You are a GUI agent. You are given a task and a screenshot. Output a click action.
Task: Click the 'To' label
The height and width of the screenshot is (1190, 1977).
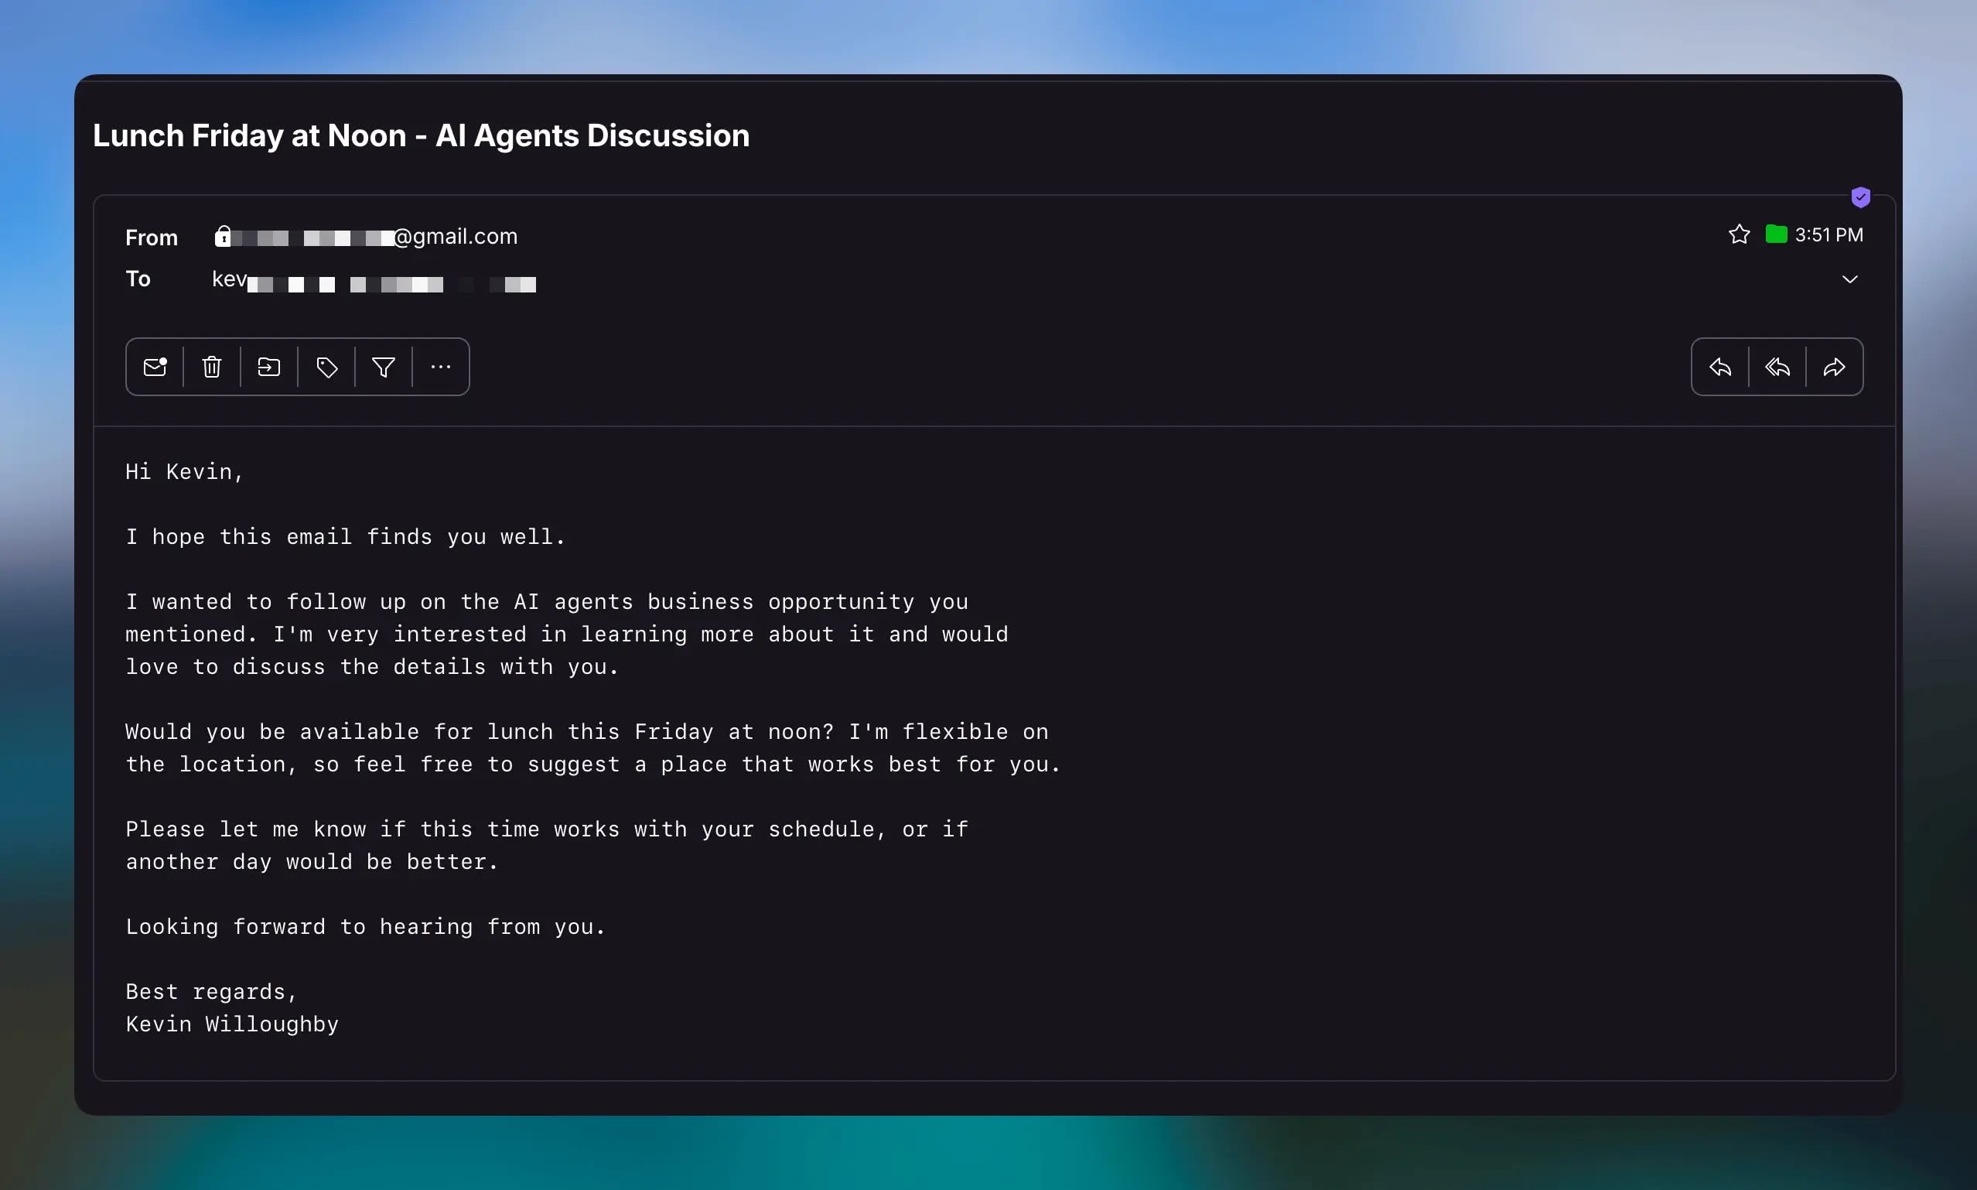click(138, 279)
